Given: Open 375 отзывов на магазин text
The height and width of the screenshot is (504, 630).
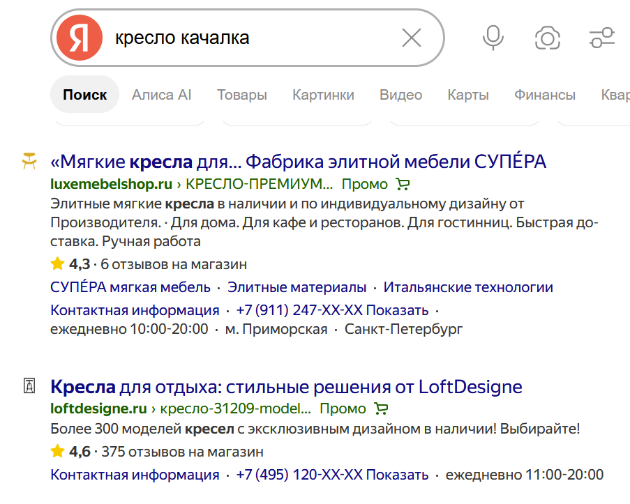Looking at the screenshot, I should (x=182, y=452).
